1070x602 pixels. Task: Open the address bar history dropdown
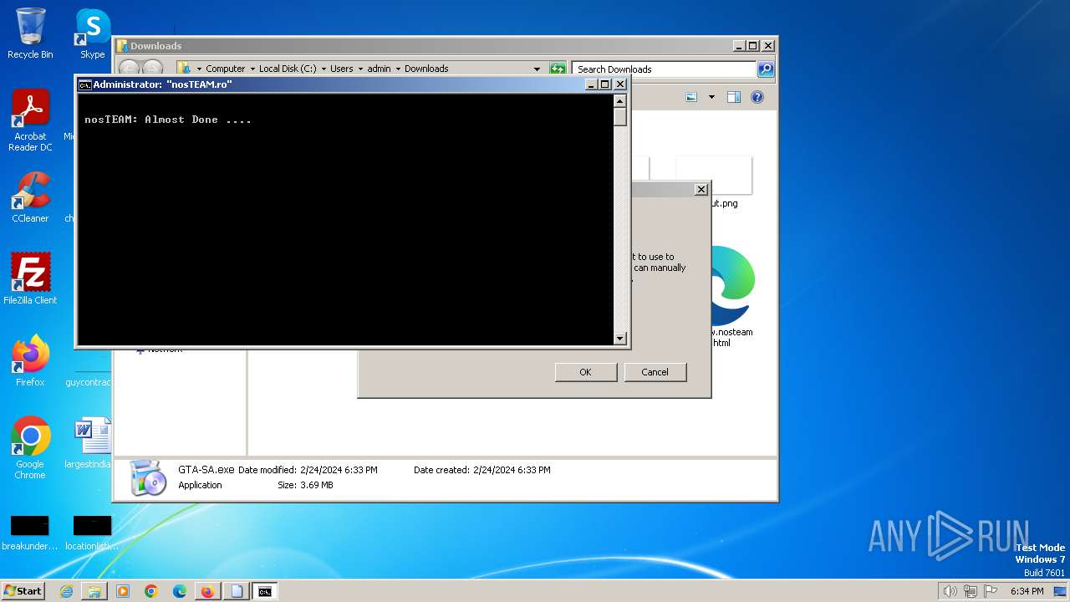click(x=537, y=69)
